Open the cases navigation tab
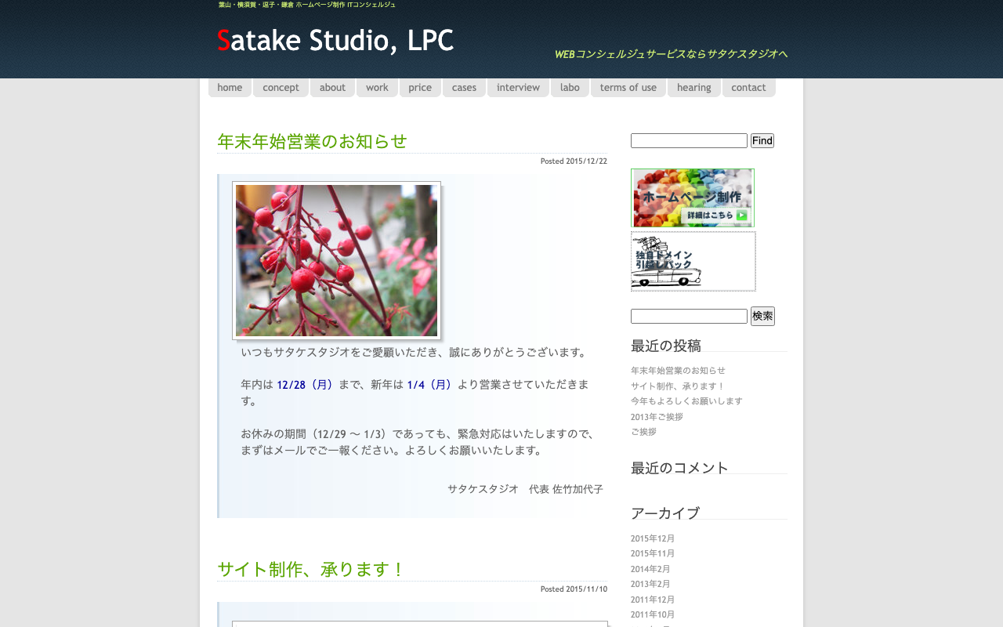 [464, 88]
